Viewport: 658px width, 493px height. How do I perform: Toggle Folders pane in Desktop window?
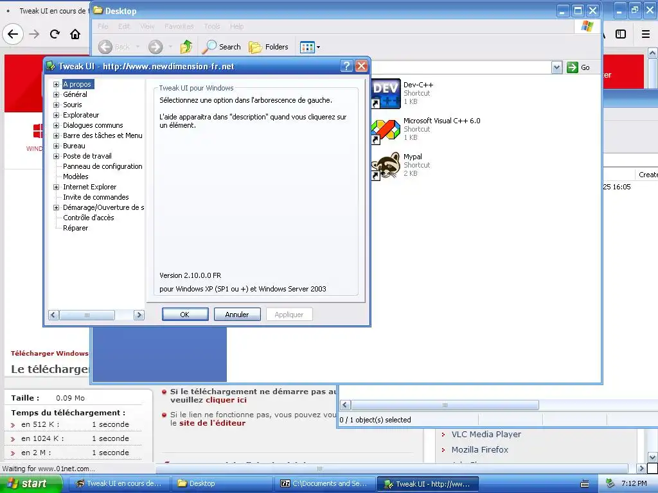(x=269, y=47)
